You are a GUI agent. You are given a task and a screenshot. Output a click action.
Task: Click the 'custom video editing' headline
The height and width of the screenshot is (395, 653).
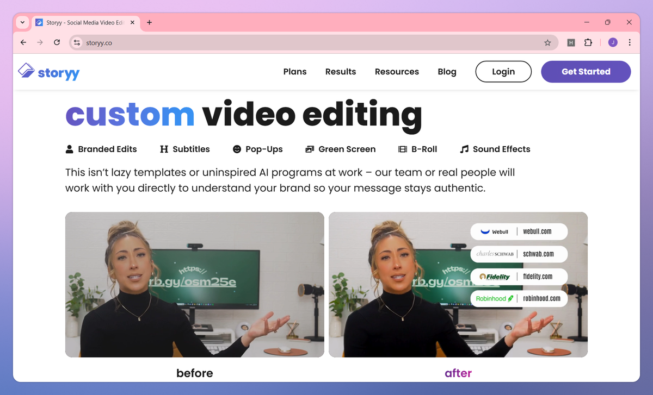tap(244, 114)
